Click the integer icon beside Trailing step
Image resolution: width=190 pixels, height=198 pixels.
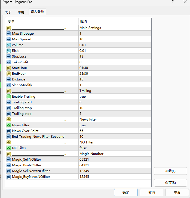pos(8,114)
